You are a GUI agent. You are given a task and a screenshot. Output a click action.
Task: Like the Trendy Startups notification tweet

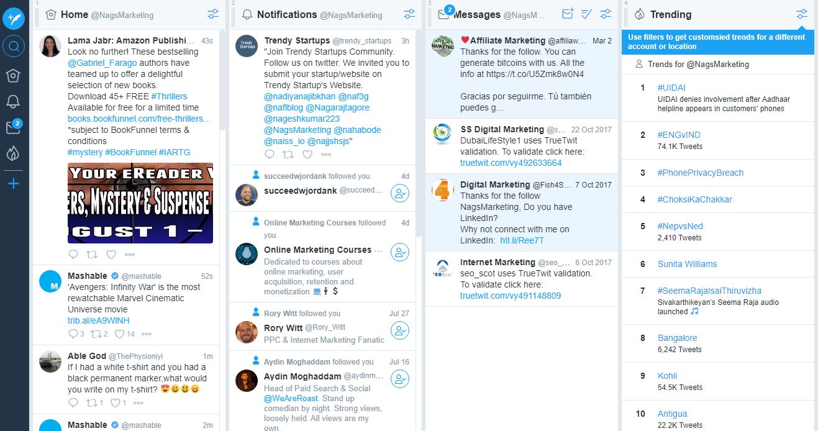tap(307, 155)
